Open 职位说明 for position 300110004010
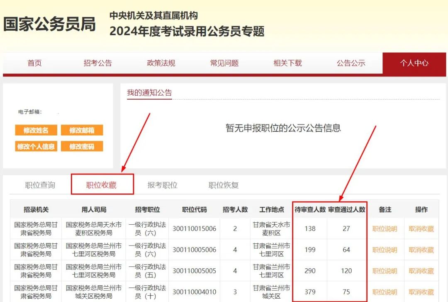 [x=385, y=292]
